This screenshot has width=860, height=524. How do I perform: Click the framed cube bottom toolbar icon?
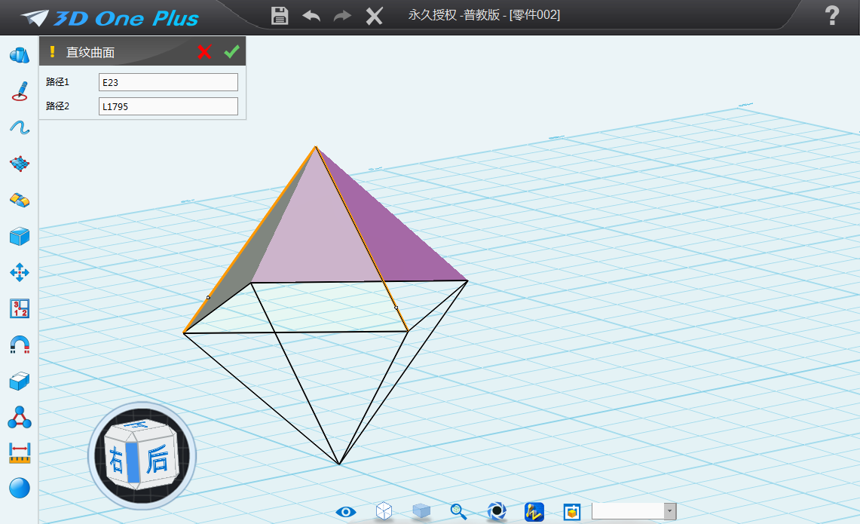tap(572, 512)
